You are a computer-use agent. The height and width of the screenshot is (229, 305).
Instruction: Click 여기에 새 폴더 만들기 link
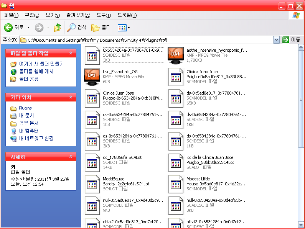(41, 64)
